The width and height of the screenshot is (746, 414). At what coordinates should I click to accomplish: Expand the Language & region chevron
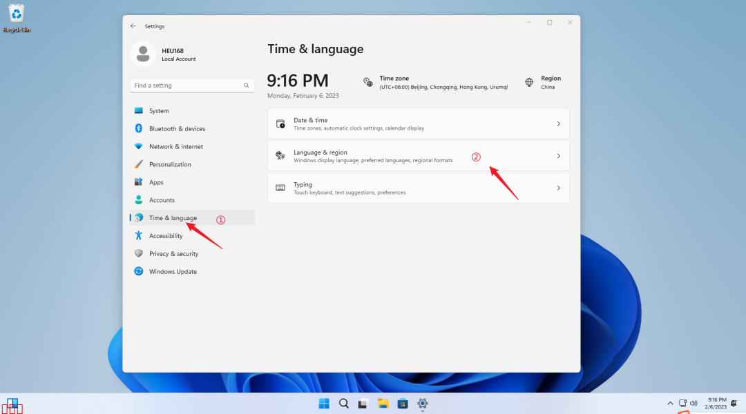coord(559,156)
